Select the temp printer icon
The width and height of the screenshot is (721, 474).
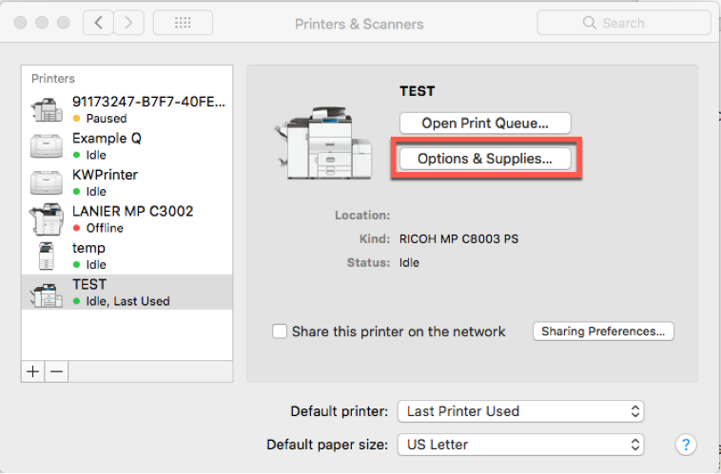(x=47, y=256)
